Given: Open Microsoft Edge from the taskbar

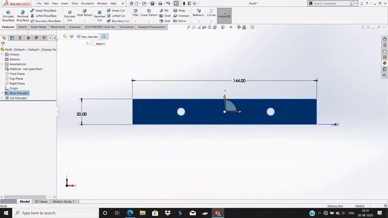Looking at the screenshot, I should click(x=130, y=213).
